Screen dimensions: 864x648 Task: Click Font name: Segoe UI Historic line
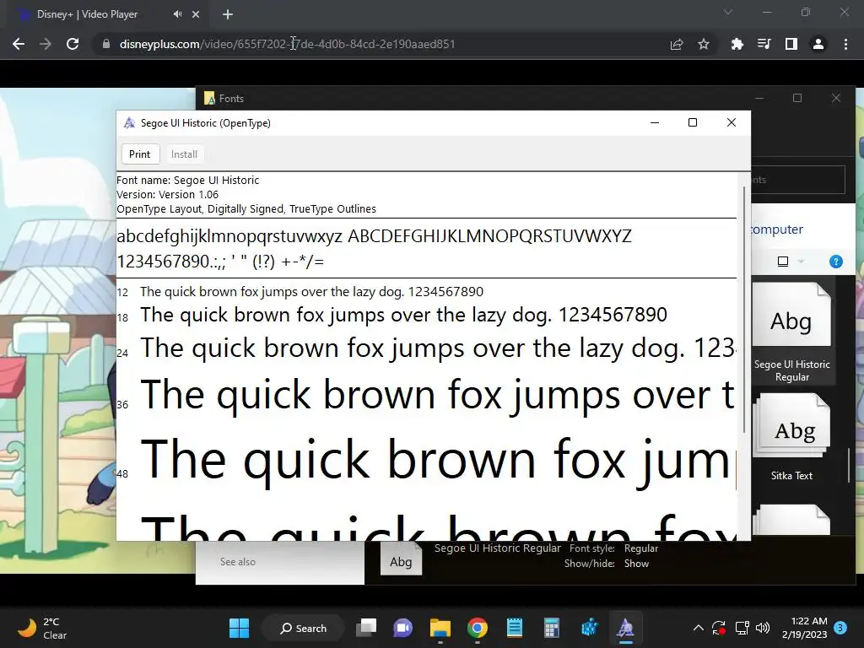[x=188, y=181]
